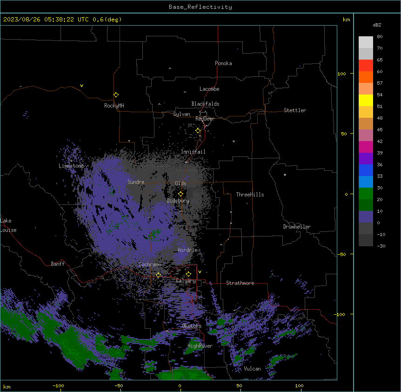
Task: Click the white plus marker north of Drumheller
Action: pos(285,175)
